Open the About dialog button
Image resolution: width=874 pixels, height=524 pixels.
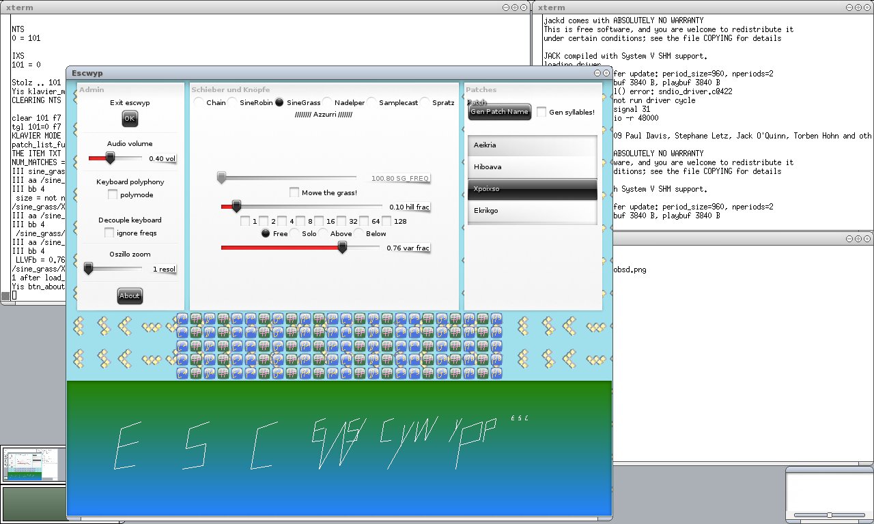coord(129,295)
